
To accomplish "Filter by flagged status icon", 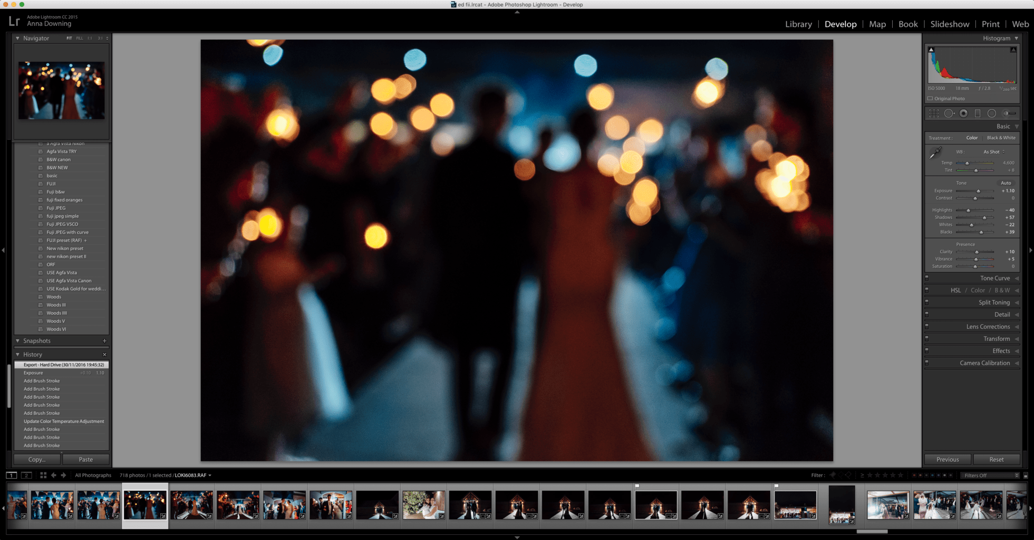I will 833,475.
